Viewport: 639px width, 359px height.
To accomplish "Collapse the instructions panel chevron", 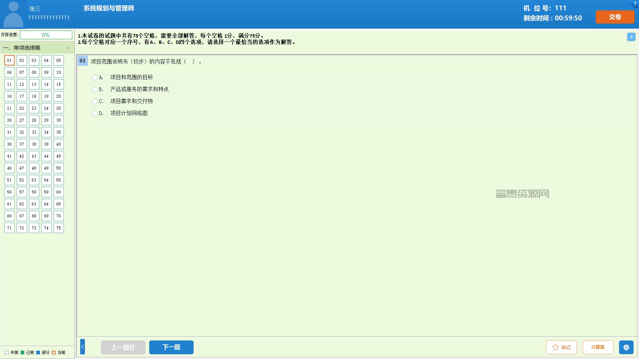I will coord(631,37).
